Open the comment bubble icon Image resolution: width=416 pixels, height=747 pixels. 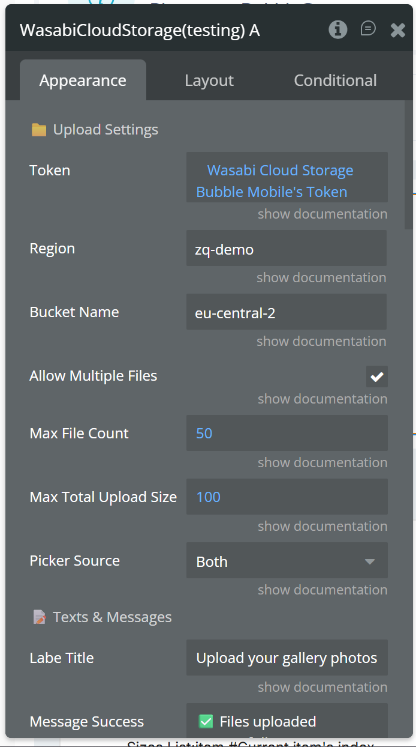368,29
